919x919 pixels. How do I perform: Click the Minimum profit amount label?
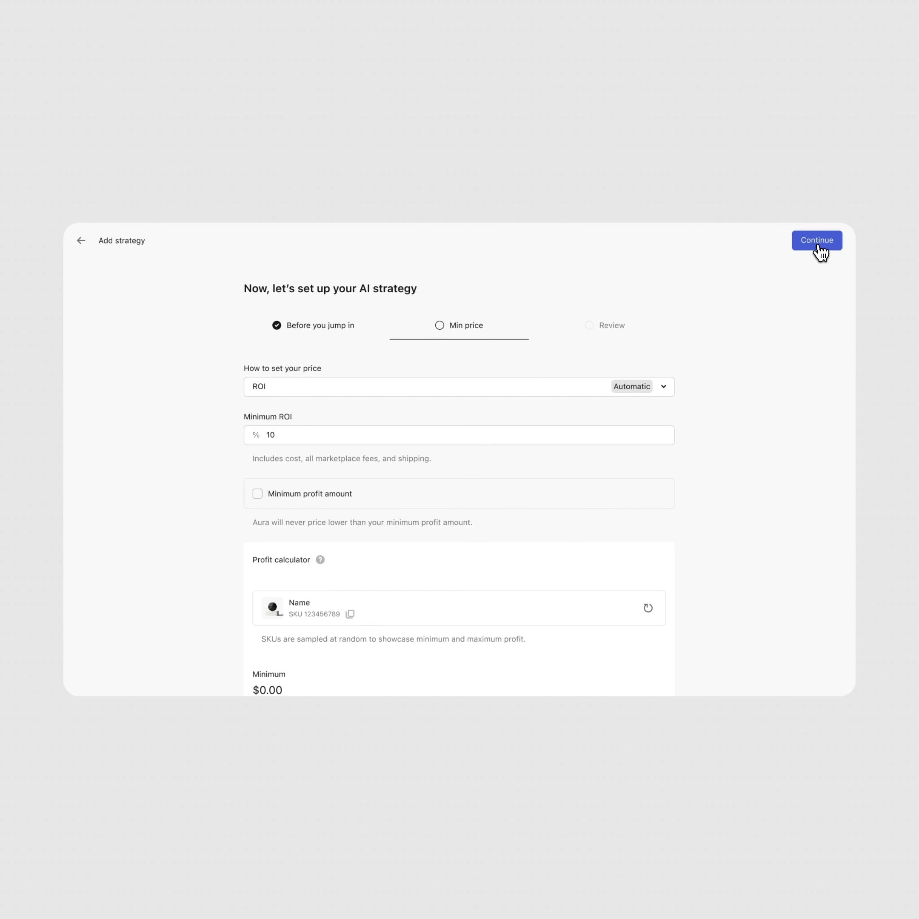[x=310, y=494]
